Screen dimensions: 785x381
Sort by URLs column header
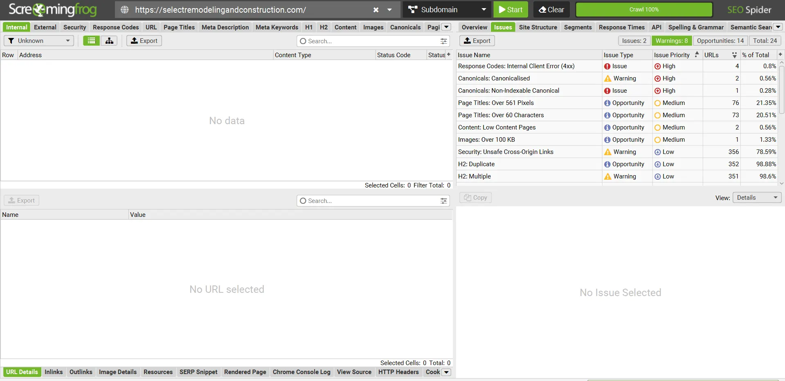[x=721, y=55]
